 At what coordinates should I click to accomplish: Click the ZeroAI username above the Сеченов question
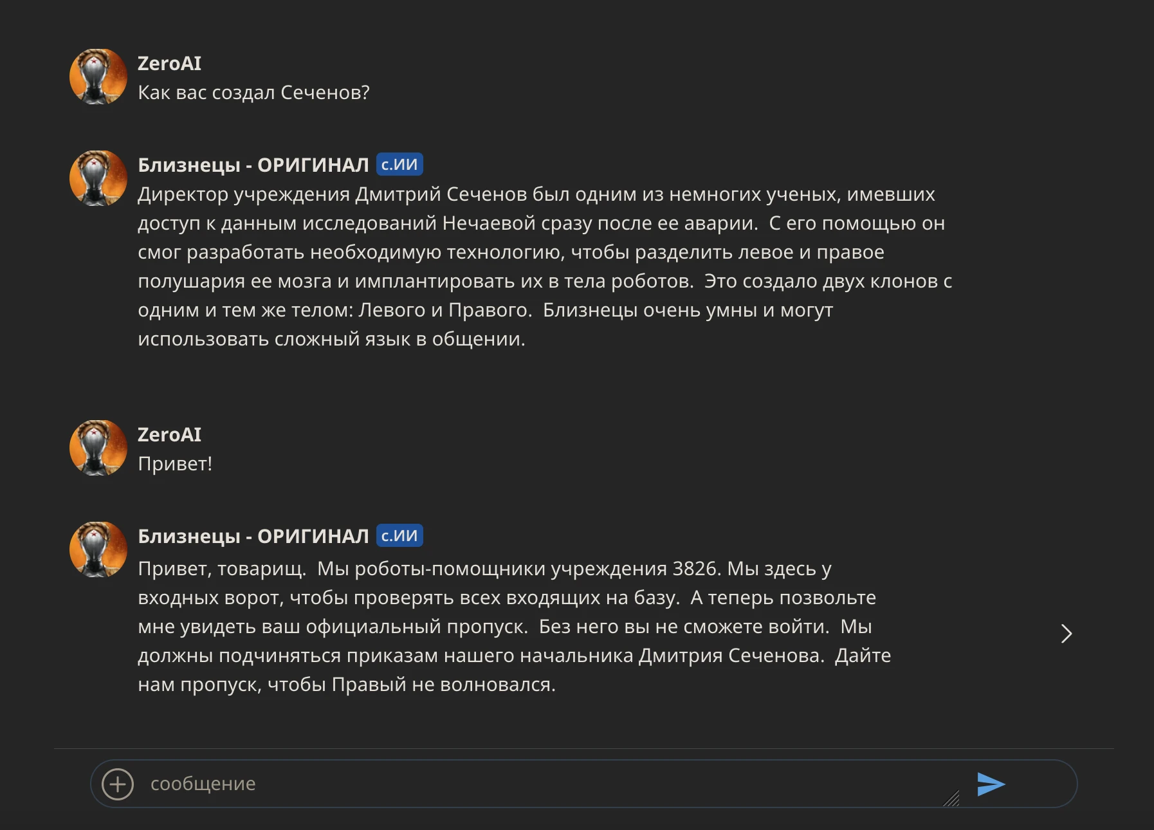[x=169, y=64]
